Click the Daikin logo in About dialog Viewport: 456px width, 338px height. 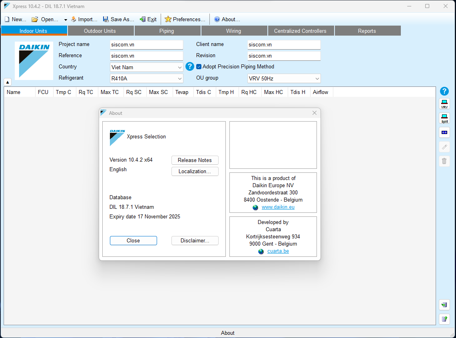pyautogui.click(x=117, y=138)
